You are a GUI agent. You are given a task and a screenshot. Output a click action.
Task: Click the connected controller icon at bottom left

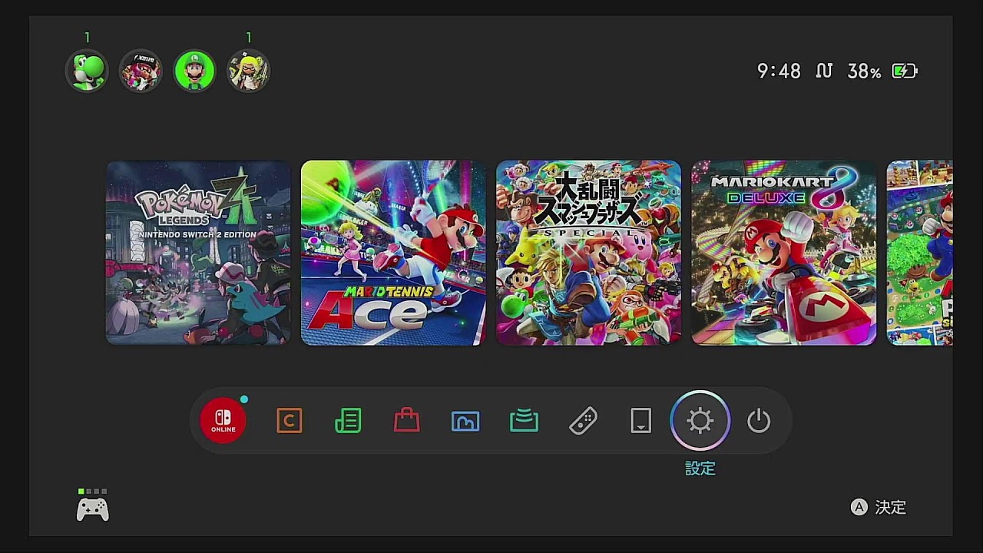[92, 509]
